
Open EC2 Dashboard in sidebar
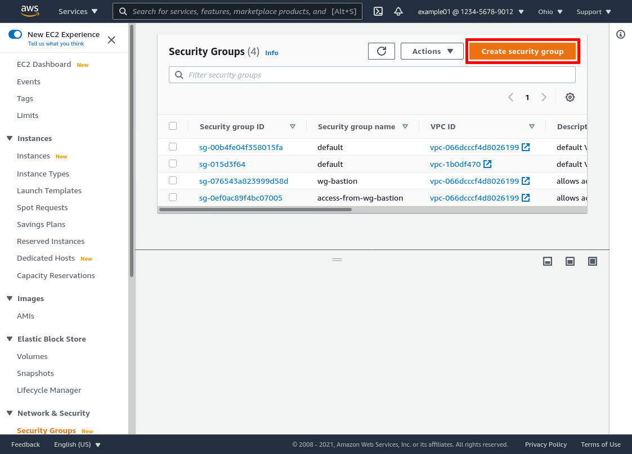[44, 65]
